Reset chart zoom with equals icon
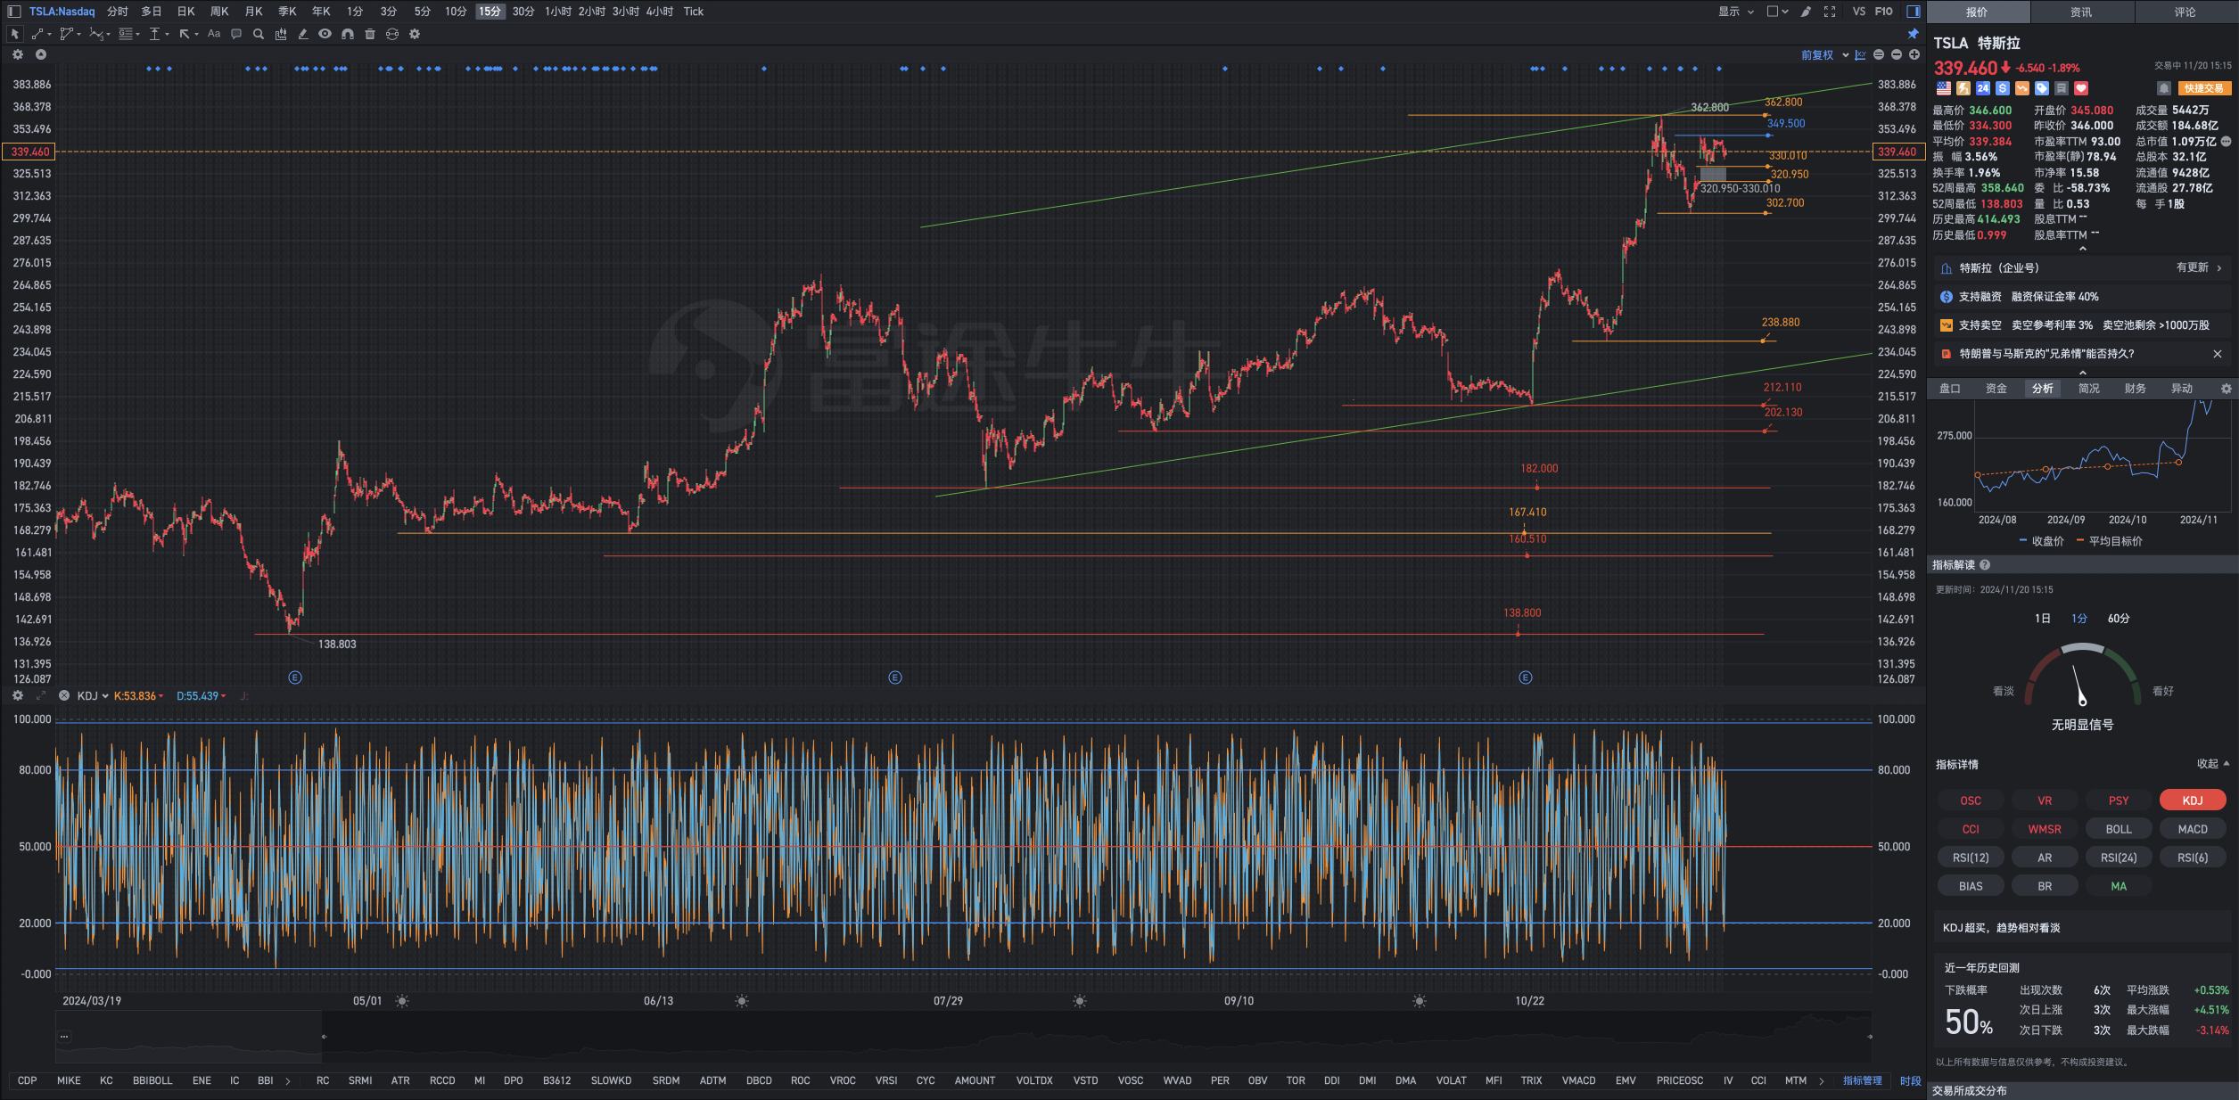Screen dimensions: 2239x1100 1879,55
